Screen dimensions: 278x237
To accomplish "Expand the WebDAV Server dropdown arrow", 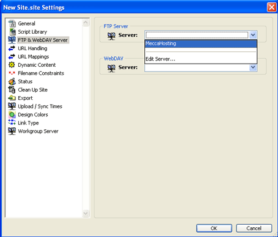I will [253, 67].
